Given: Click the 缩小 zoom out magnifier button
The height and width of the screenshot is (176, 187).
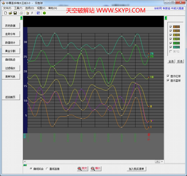Looking at the screenshot, I should pos(96,168).
